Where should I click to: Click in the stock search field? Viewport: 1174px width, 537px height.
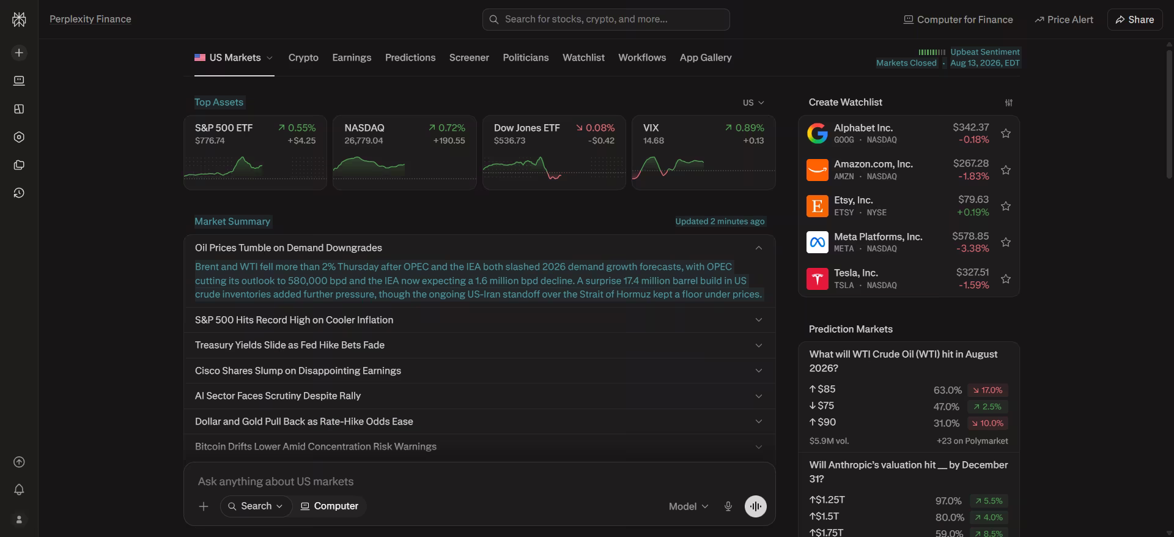(x=606, y=20)
